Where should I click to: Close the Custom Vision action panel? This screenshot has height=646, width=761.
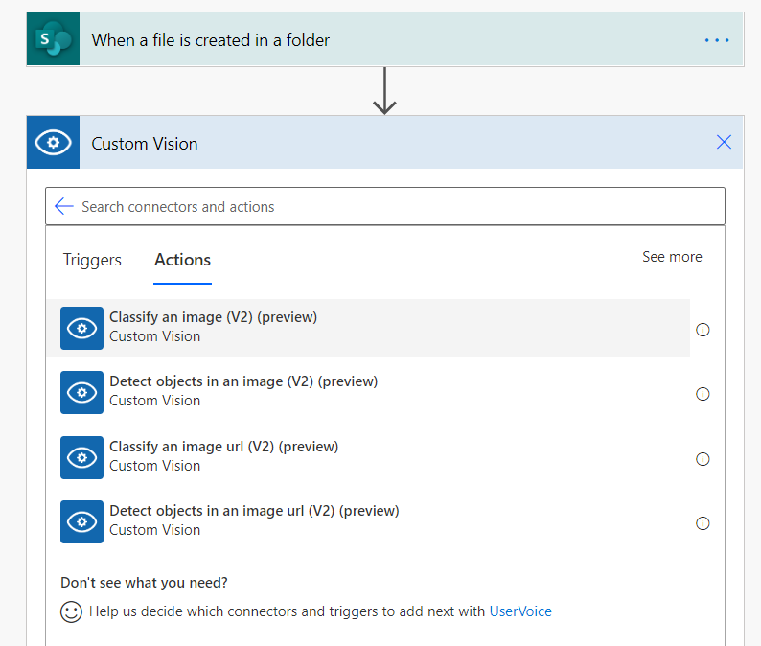coord(724,143)
